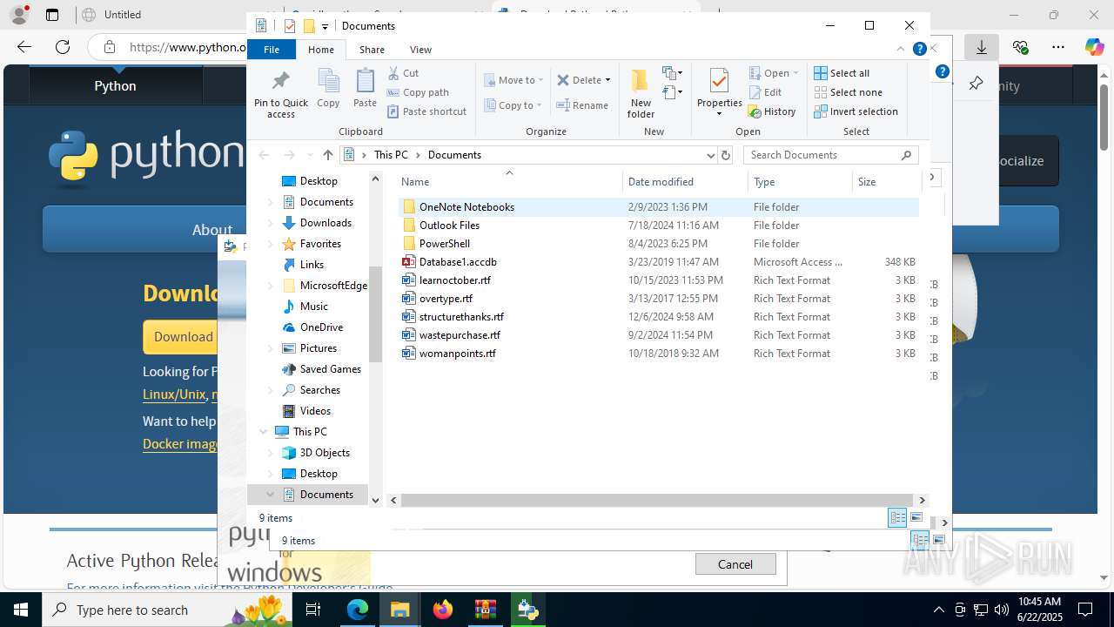Sort by the Date modified column
Viewport: 1114px width, 627px height.
point(685,182)
